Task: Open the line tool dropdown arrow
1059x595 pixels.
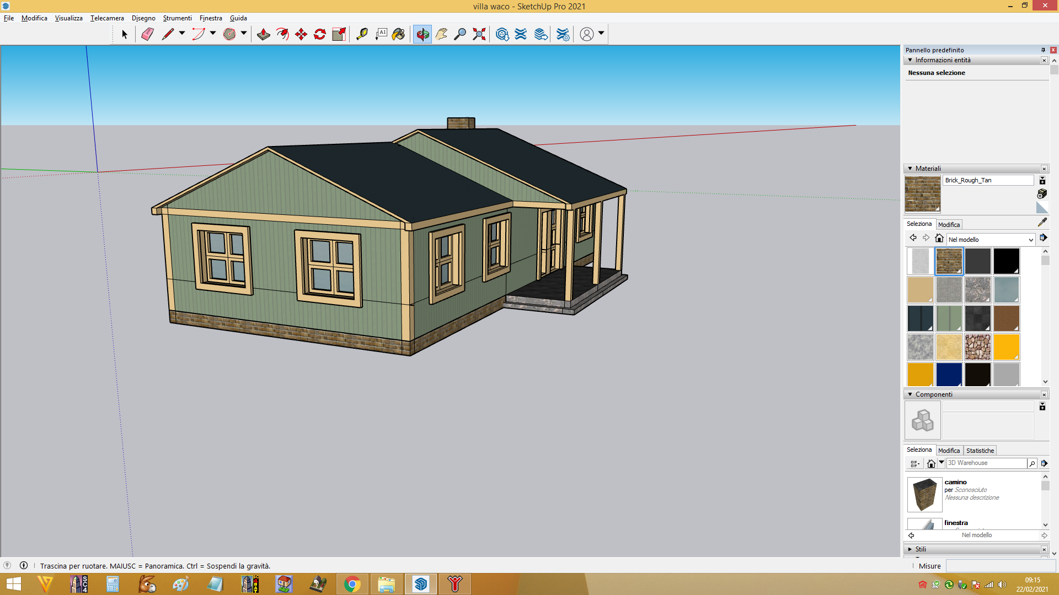Action: (x=182, y=34)
